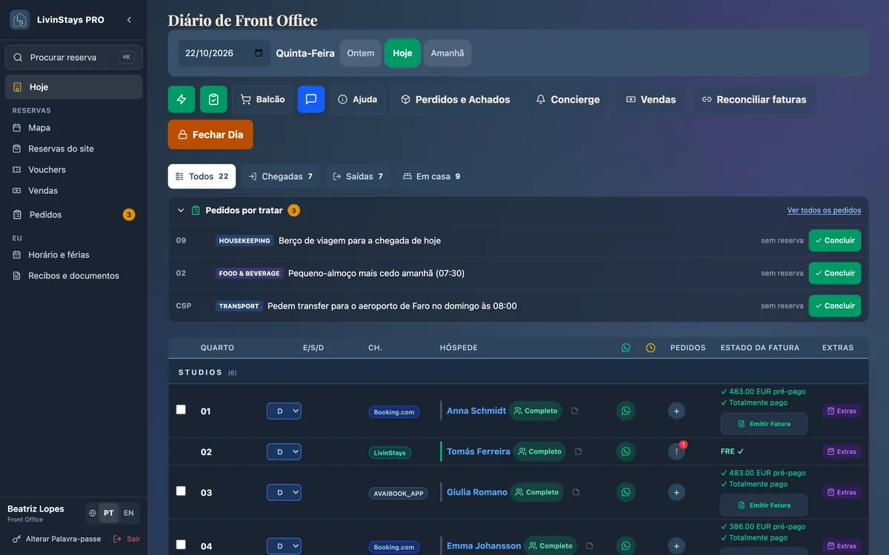This screenshot has width=889, height=555.
Task: Go to Amanhã
Action: [x=447, y=53]
